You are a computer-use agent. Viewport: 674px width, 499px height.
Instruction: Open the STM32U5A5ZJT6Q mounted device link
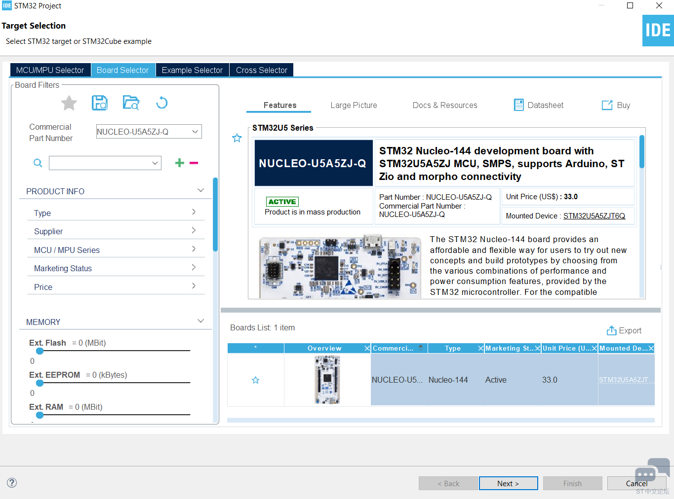[594, 216]
